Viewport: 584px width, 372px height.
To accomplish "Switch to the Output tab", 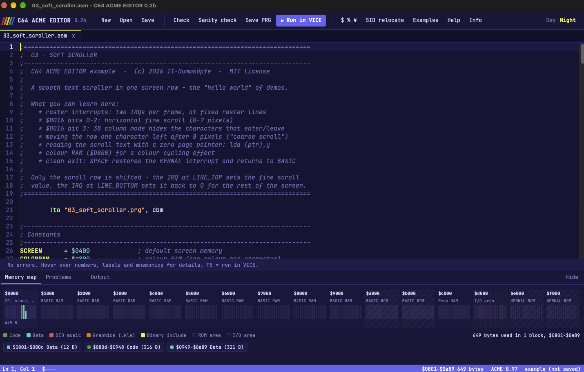I will (100, 277).
